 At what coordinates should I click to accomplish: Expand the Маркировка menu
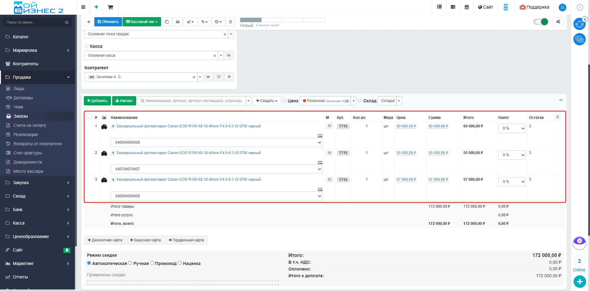tap(37, 50)
